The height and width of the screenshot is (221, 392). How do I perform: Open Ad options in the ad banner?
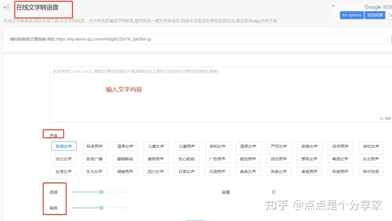[352, 15]
